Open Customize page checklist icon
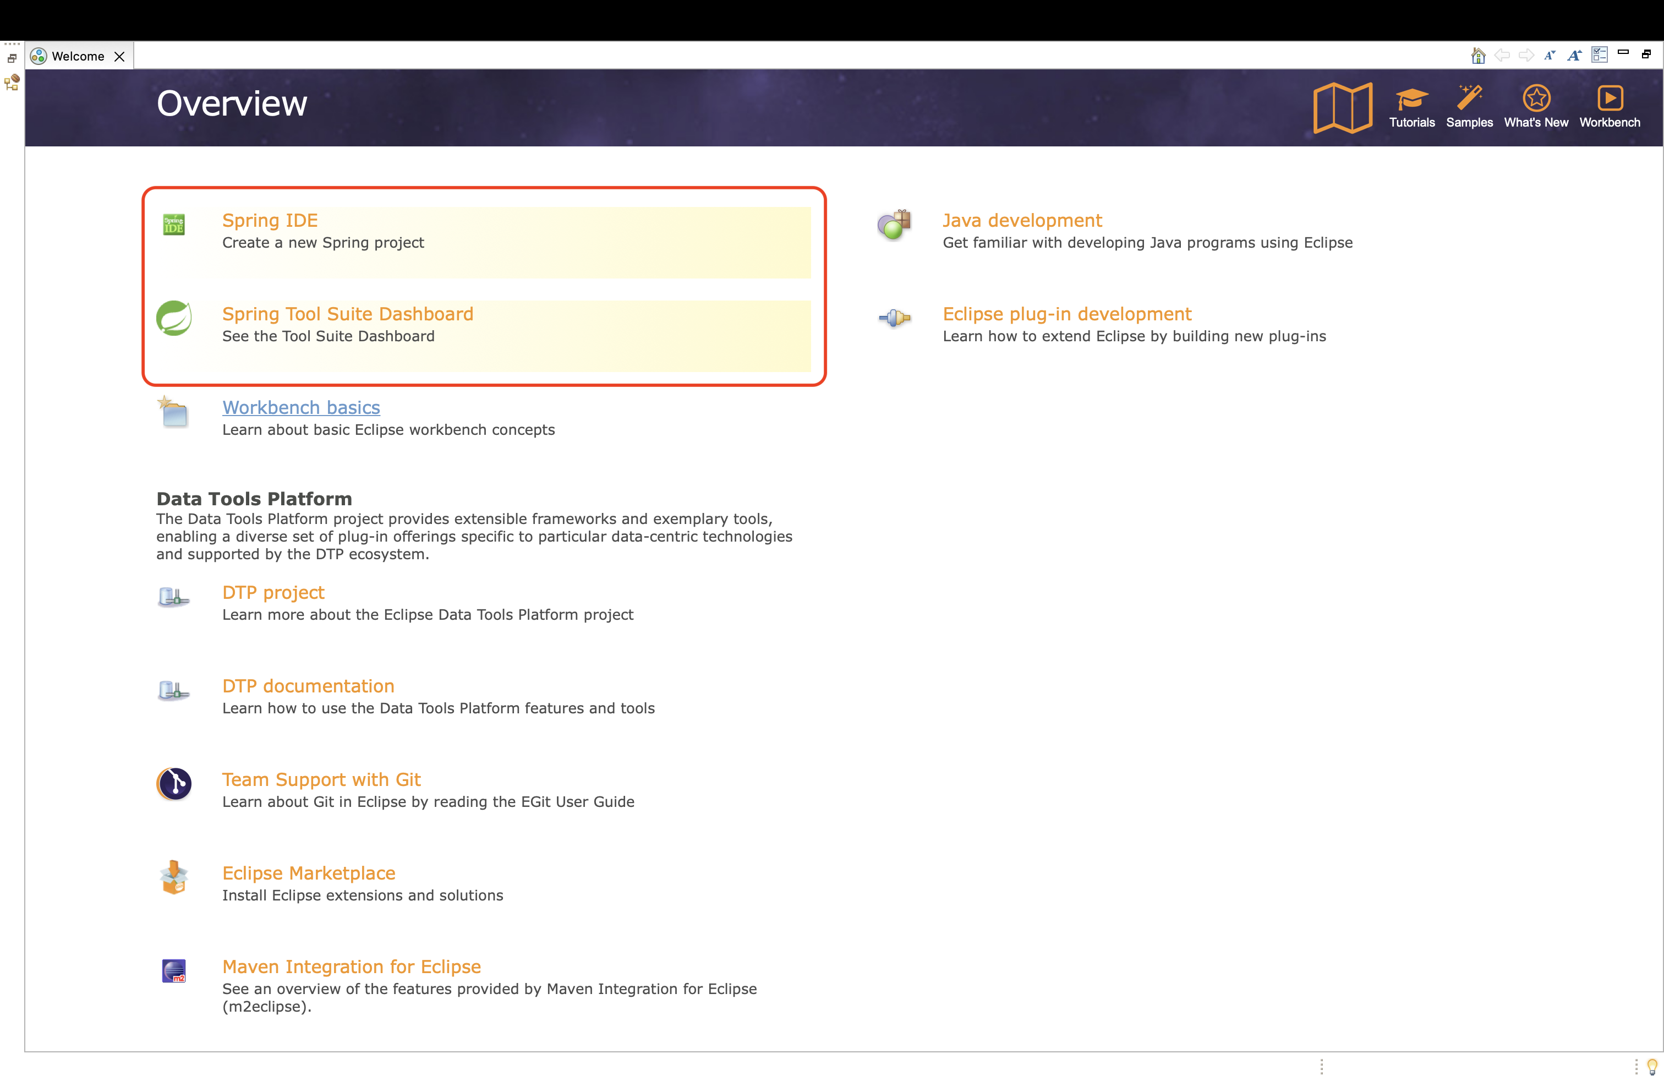 pyautogui.click(x=1599, y=54)
